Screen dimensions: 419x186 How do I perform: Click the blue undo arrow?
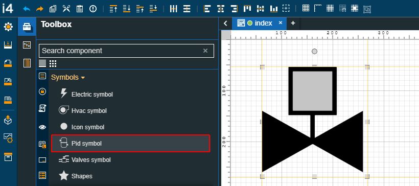coord(27,9)
